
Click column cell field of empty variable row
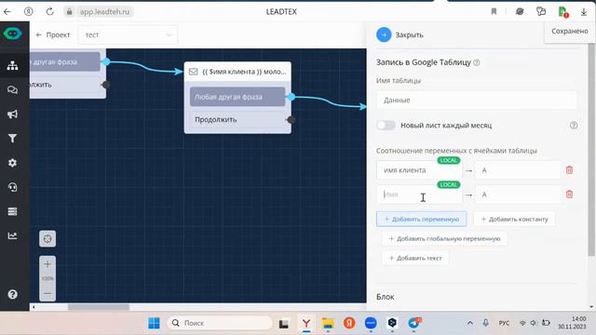tap(518, 194)
